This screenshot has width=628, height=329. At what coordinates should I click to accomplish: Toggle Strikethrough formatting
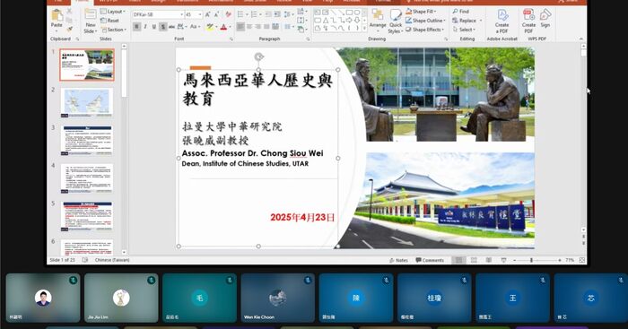171,27
